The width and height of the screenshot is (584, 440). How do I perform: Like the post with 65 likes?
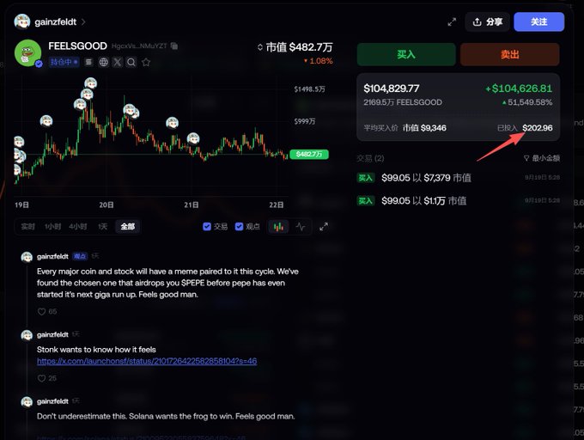point(42,311)
